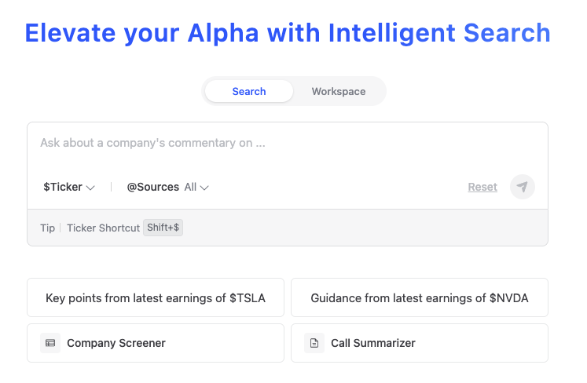Click the 'Elevate your Alpha' heading
Screen dimensions: 587x383
[288, 33]
